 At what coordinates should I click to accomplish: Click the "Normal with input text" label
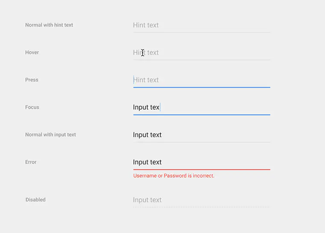coord(50,135)
